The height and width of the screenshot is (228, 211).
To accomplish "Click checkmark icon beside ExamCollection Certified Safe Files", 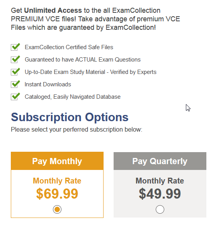I will pos(15,47).
